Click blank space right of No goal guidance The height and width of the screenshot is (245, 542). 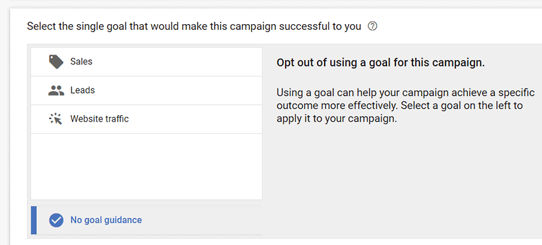[x=204, y=220]
